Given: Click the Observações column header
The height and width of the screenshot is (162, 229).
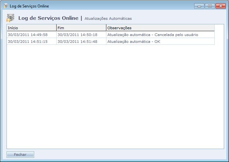Looking at the screenshot, I should coord(160,28).
